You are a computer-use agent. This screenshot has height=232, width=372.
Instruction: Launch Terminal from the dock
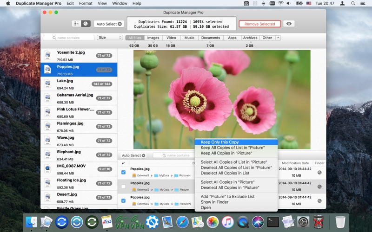point(273,222)
